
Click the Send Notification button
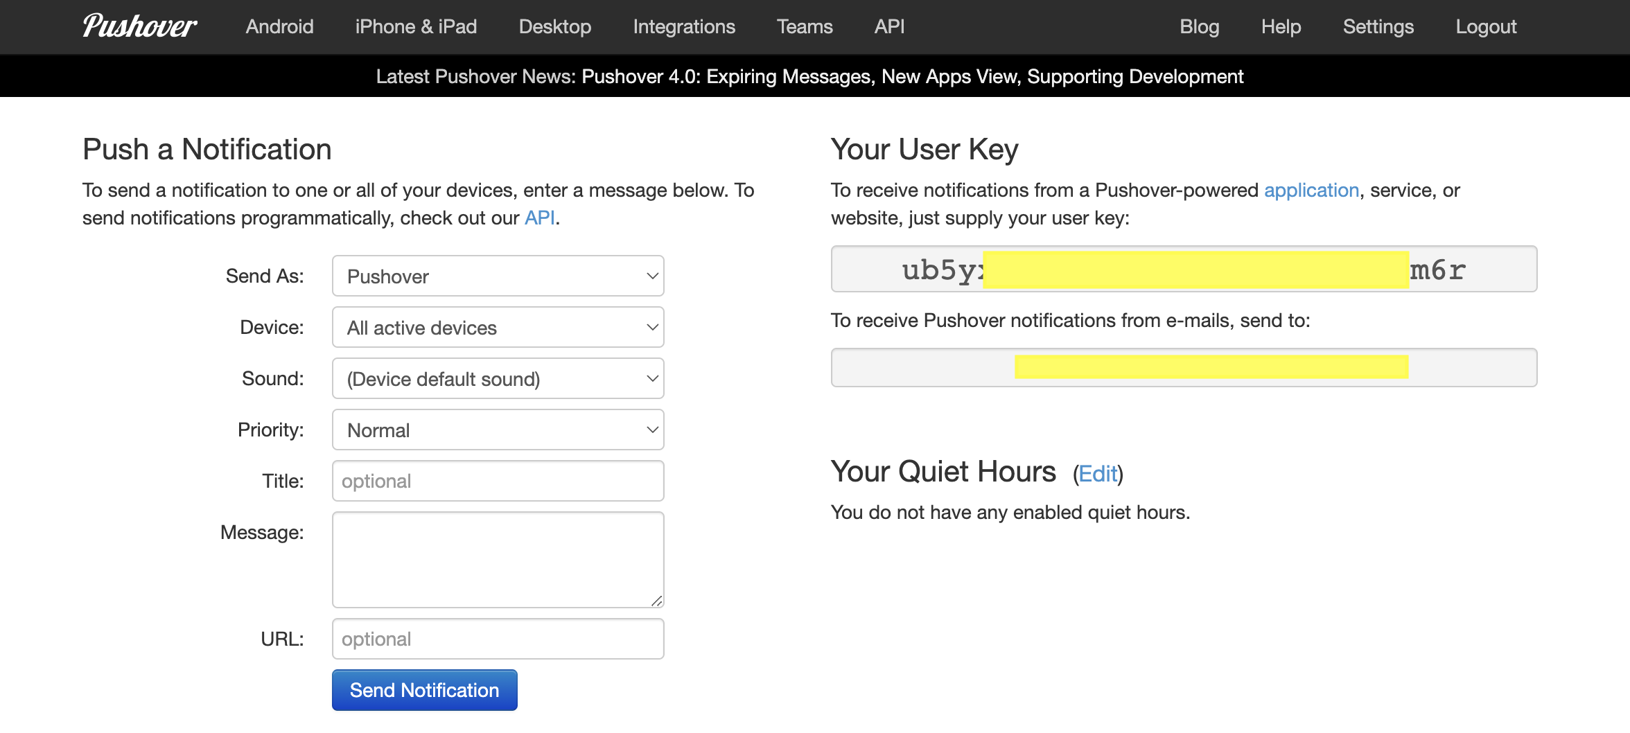click(424, 690)
